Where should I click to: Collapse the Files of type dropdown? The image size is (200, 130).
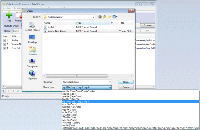coord(110,87)
